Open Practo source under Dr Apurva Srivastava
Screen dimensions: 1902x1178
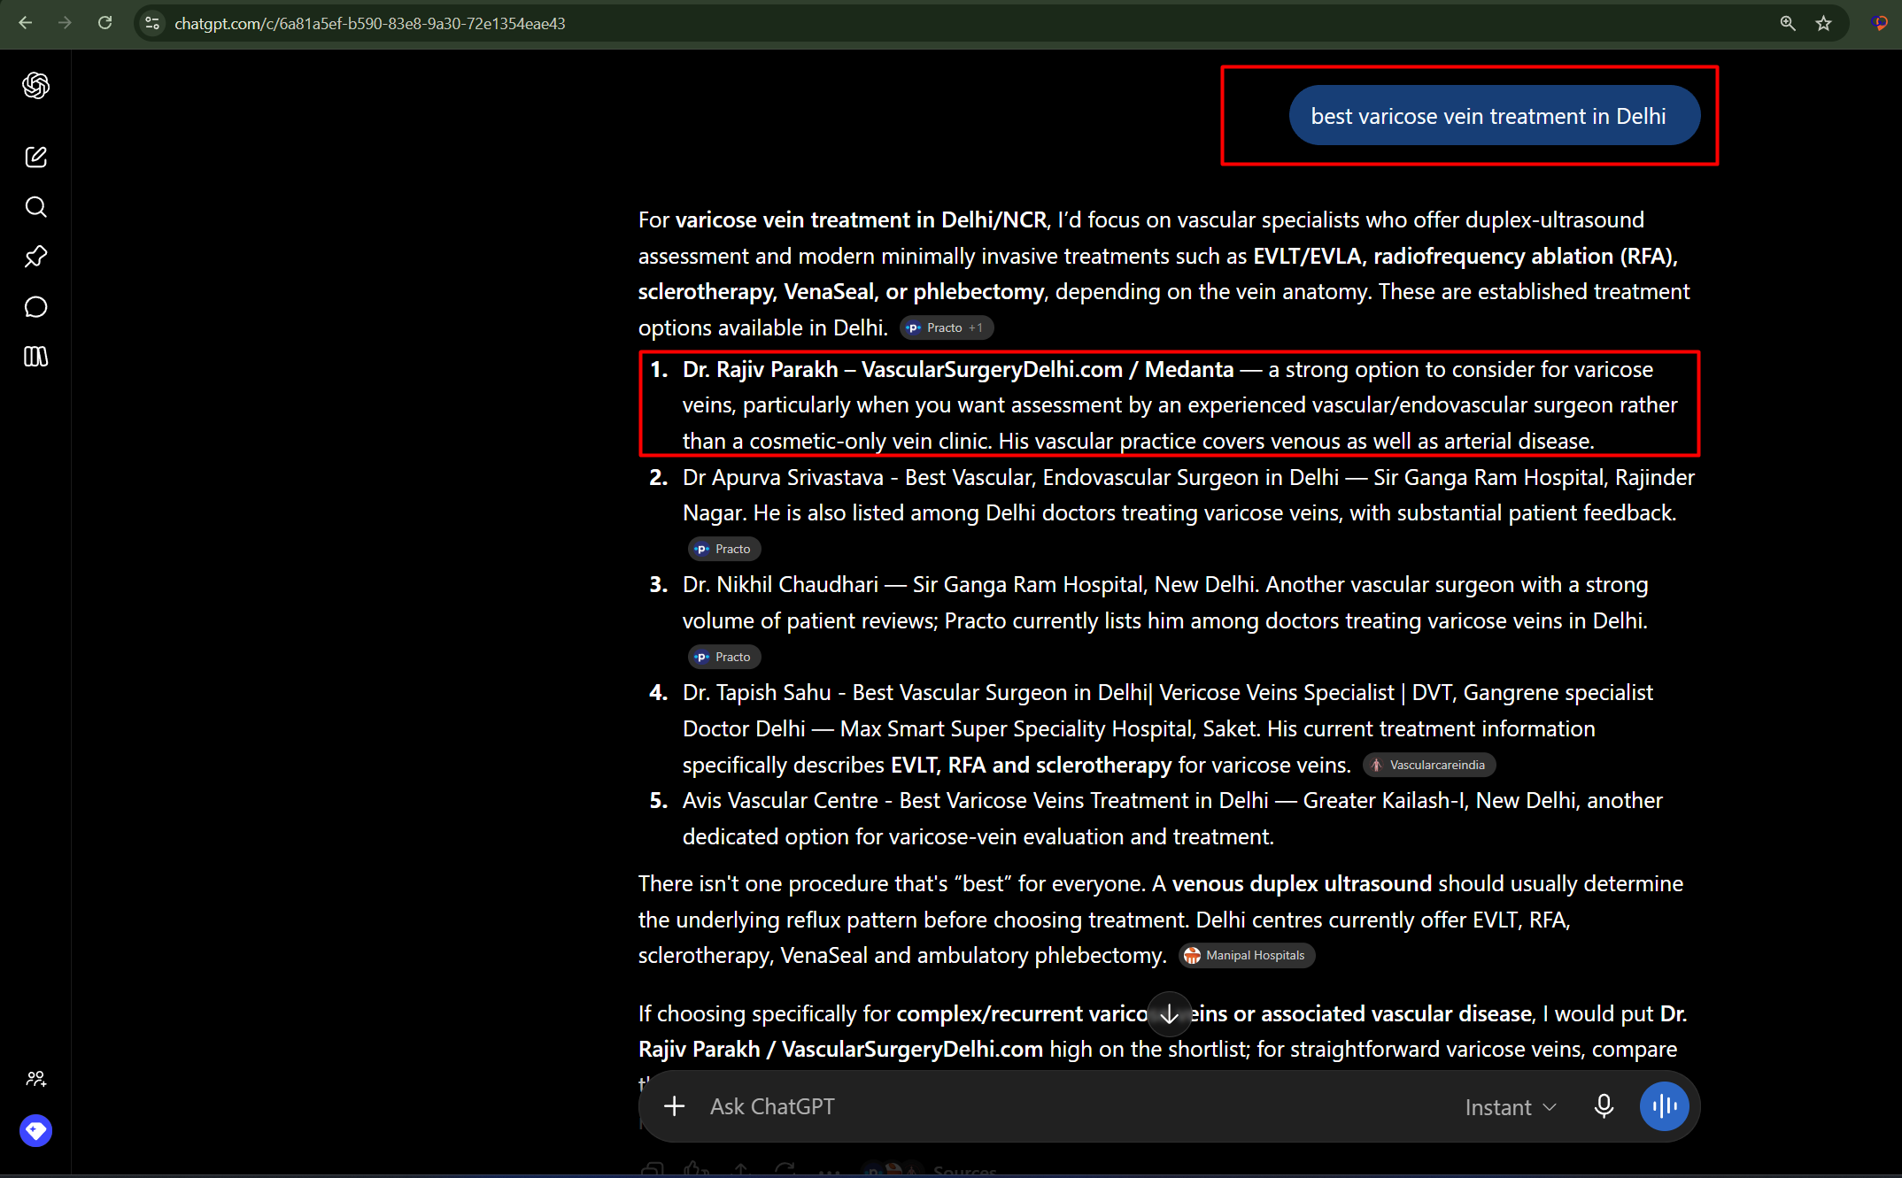point(724,549)
